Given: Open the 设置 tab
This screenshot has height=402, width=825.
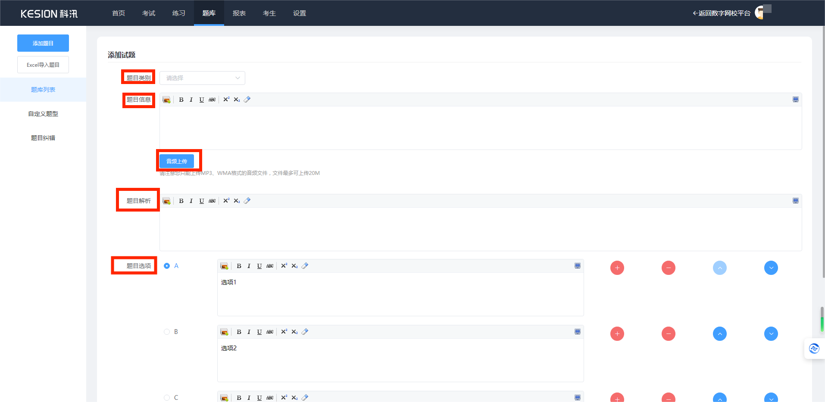Looking at the screenshot, I should click(x=300, y=13).
